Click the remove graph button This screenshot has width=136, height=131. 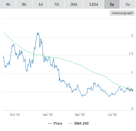coord(122,13)
